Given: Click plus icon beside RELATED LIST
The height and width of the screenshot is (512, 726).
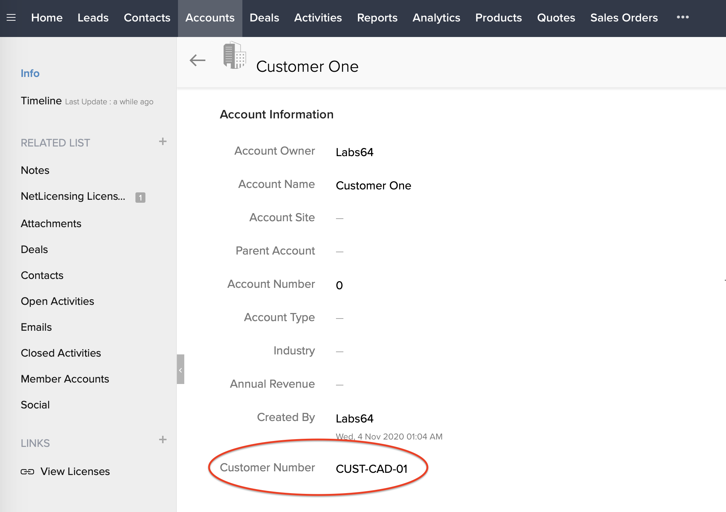Looking at the screenshot, I should tap(162, 141).
